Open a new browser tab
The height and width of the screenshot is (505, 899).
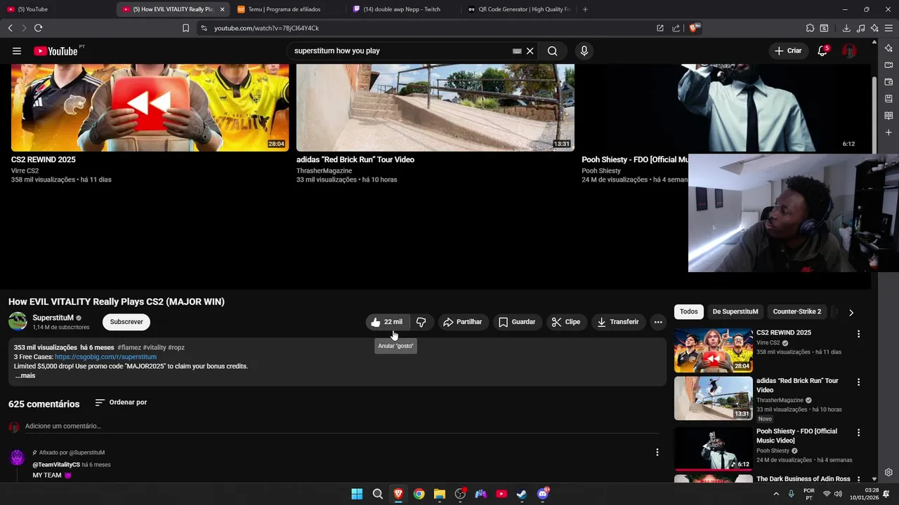coord(585,9)
